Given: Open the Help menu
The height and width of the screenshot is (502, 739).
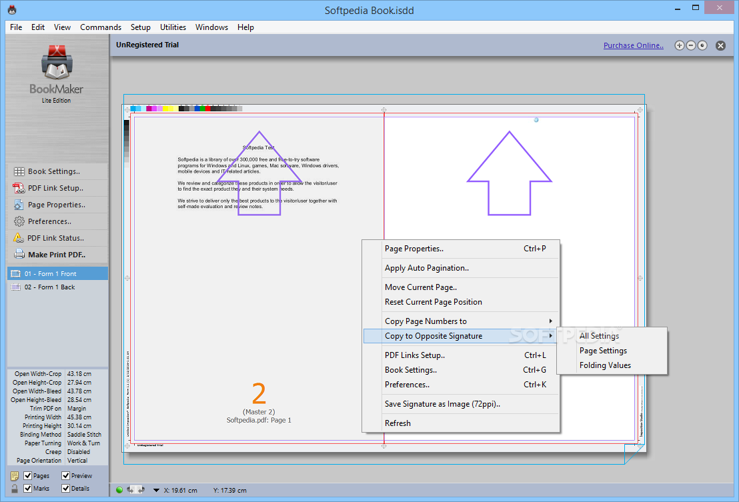Looking at the screenshot, I should (245, 27).
